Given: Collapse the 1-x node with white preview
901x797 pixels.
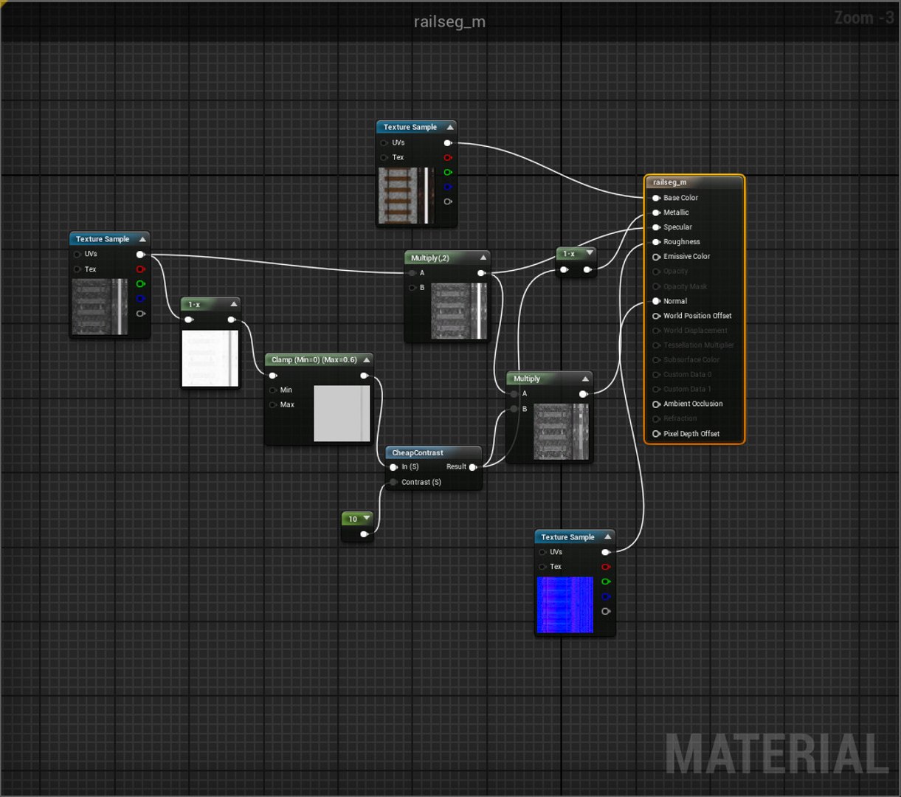Looking at the screenshot, I should point(234,304).
